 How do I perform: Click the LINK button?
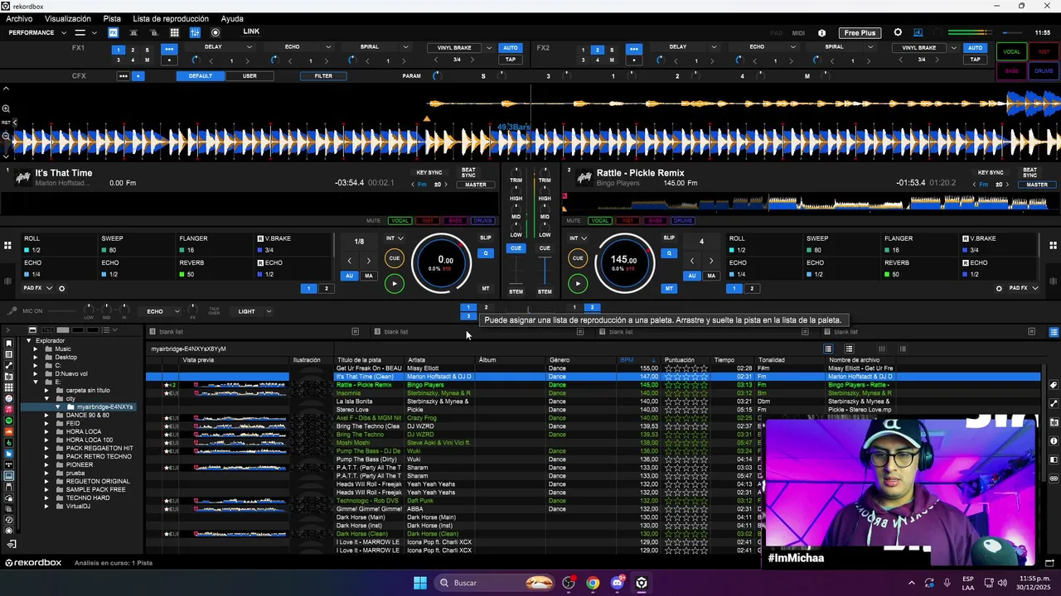pyautogui.click(x=251, y=31)
